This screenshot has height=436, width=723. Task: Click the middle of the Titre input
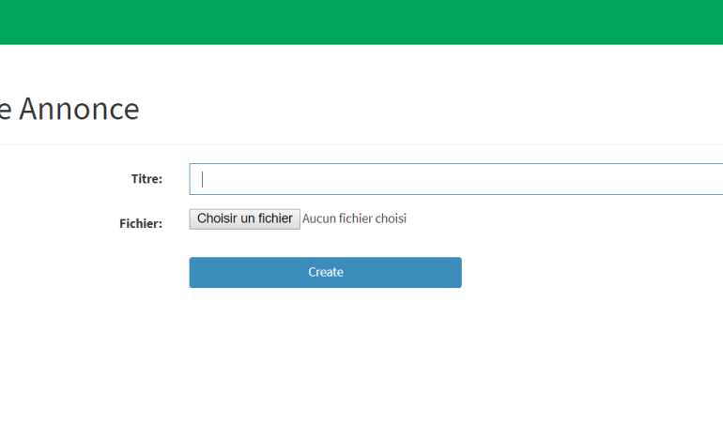(456, 179)
